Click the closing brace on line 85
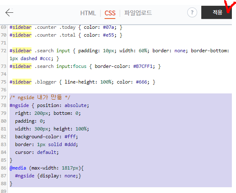 [11, 160]
